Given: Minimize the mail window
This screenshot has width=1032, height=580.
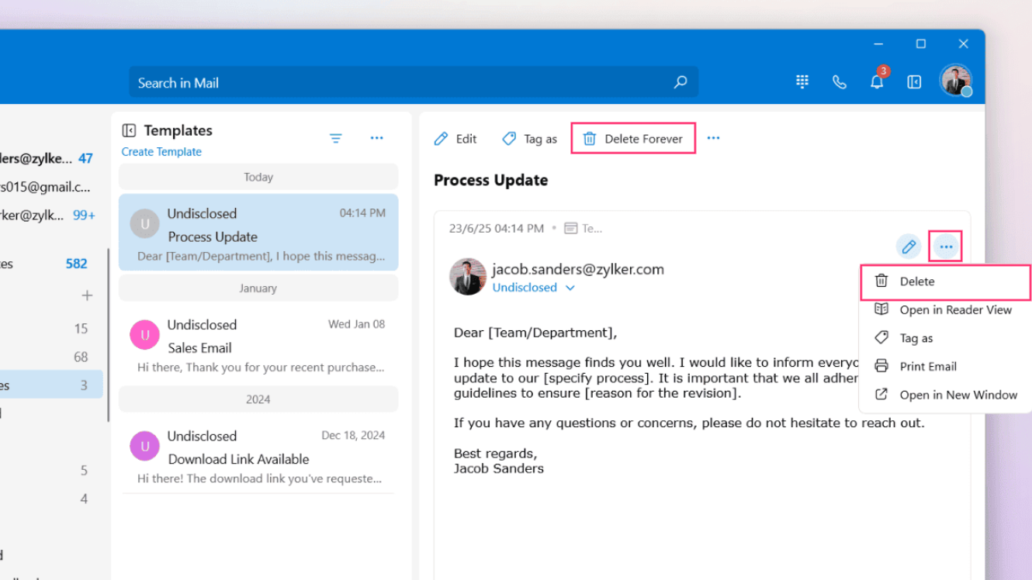Looking at the screenshot, I should [878, 44].
